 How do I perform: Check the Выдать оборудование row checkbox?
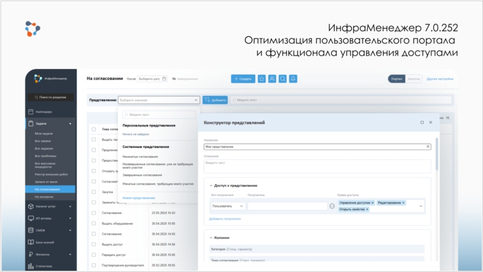(94, 223)
